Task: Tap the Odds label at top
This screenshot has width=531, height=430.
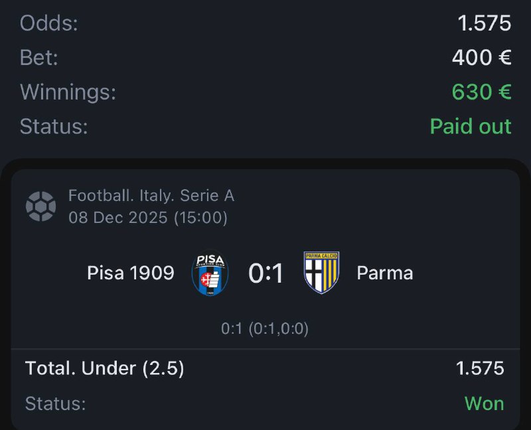Action: tap(49, 23)
